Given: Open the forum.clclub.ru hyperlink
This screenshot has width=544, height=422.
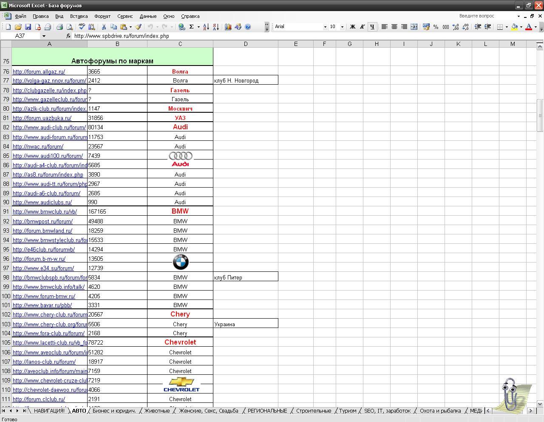Looking at the screenshot, I should [39, 399].
